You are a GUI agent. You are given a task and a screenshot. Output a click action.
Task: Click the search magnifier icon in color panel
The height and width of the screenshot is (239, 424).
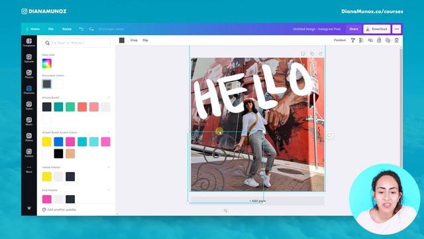pyautogui.click(x=47, y=42)
